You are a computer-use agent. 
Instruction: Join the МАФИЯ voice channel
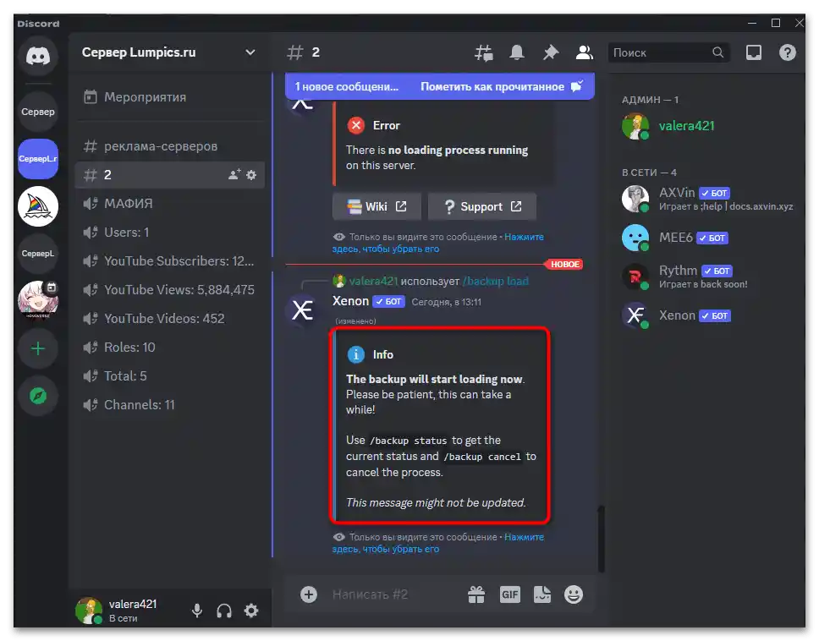pos(170,204)
